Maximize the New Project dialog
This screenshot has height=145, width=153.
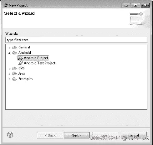(135, 5)
